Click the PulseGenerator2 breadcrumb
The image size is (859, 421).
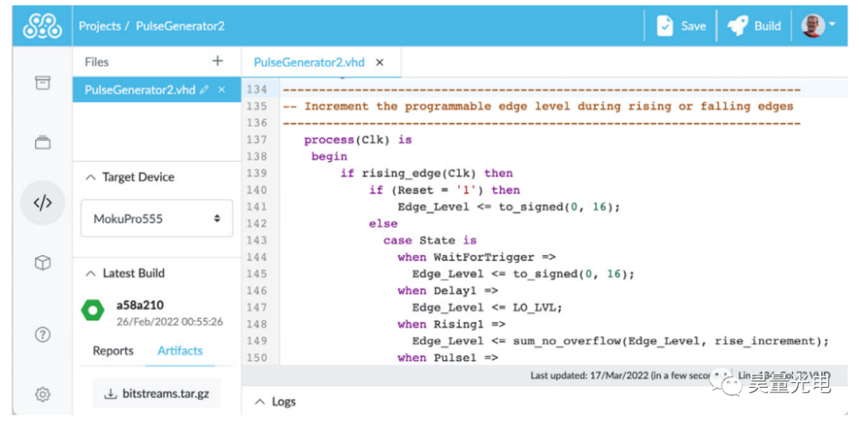181,25
